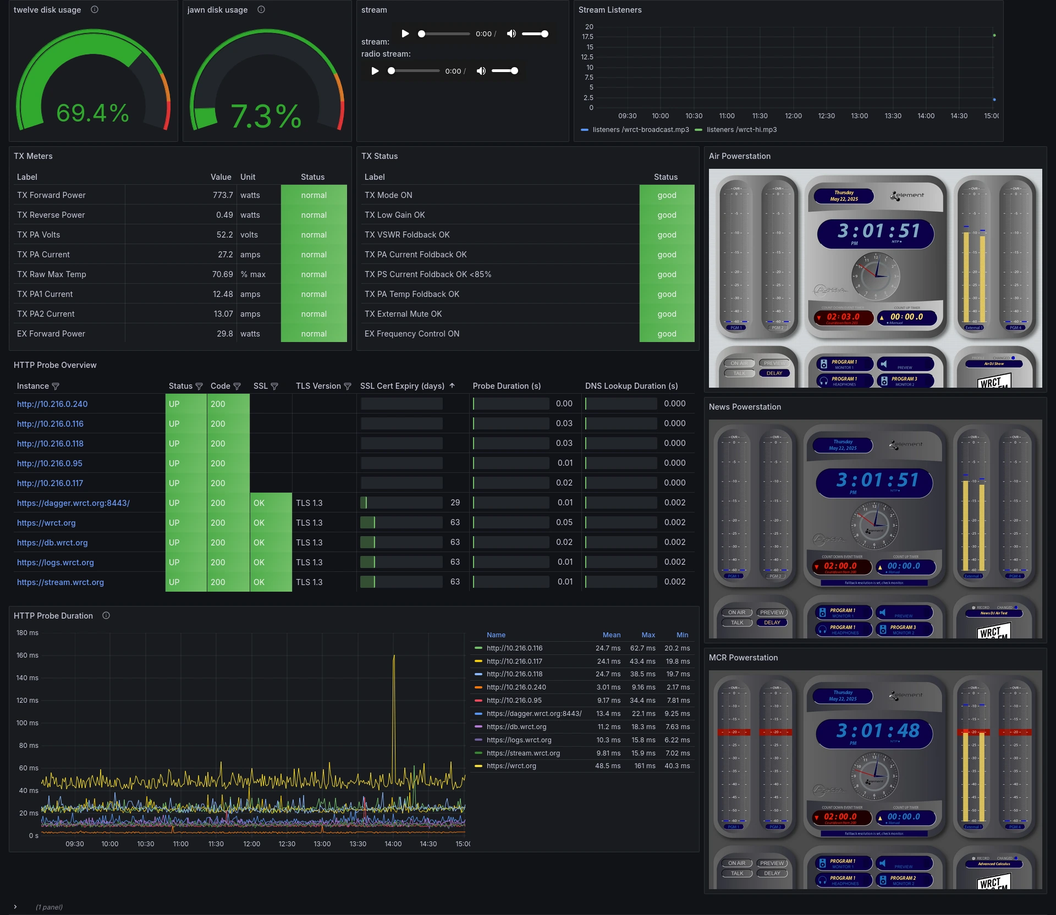Open Status column filter icon
Screen dimensions: 1056x915
pos(199,386)
